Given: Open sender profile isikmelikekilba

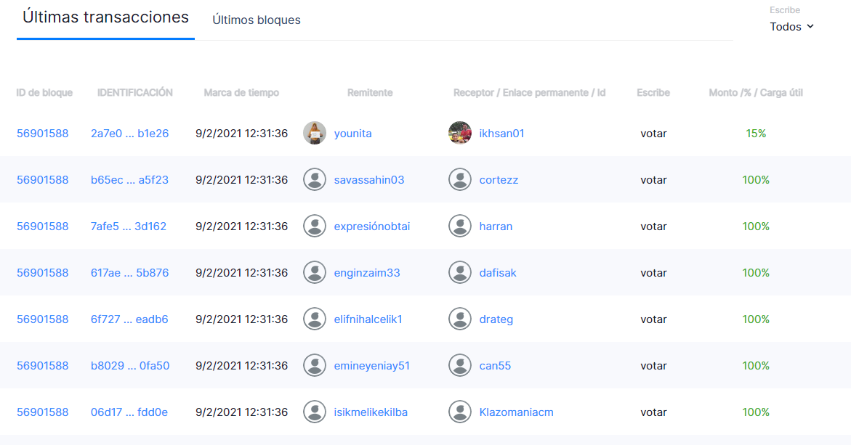Looking at the screenshot, I should (371, 412).
